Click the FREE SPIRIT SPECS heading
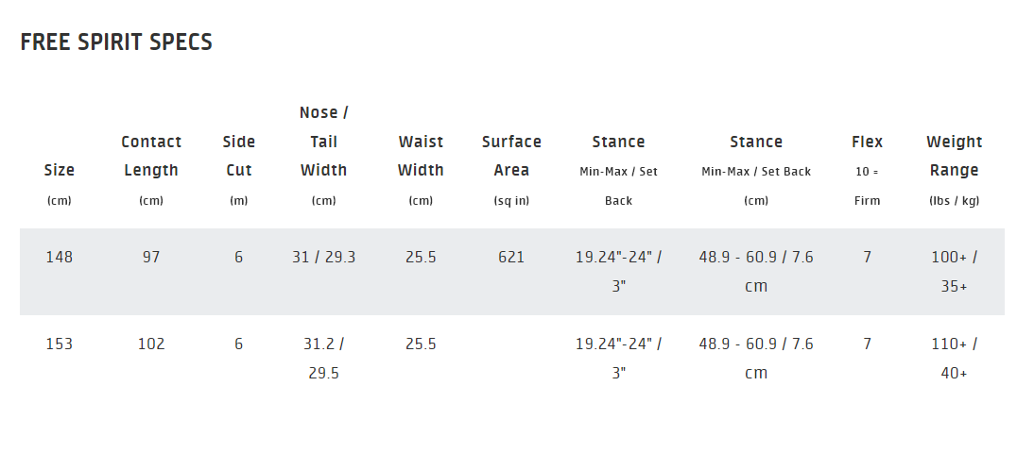 click(116, 42)
